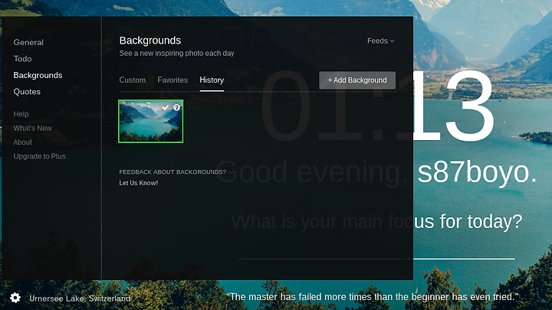The image size is (552, 310).
Task: Open the Help link
Action: [21, 114]
